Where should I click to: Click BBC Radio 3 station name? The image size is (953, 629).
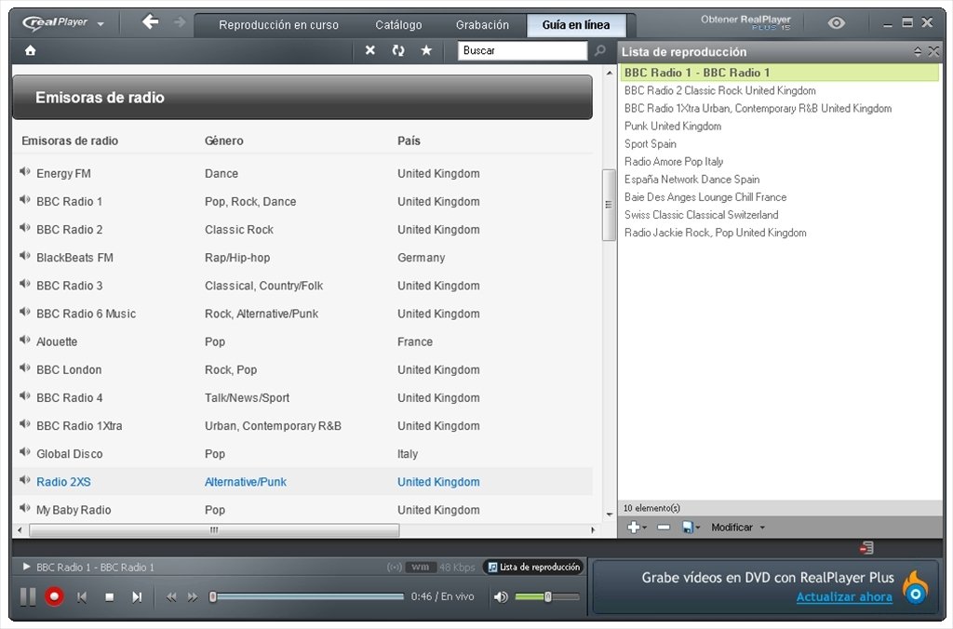[70, 286]
